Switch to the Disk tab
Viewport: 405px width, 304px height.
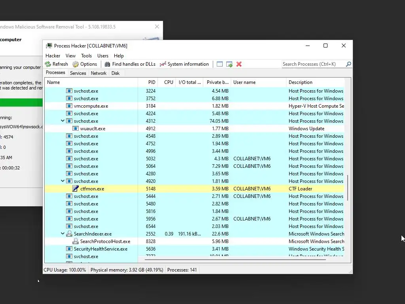point(115,73)
